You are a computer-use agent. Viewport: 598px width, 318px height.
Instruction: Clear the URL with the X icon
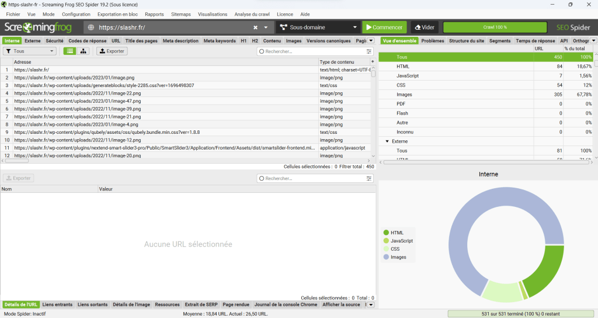click(255, 27)
